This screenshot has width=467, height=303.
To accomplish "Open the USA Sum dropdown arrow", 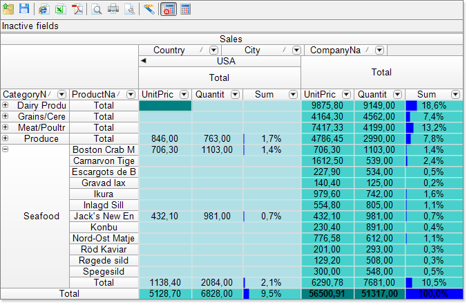I will click(x=293, y=95).
